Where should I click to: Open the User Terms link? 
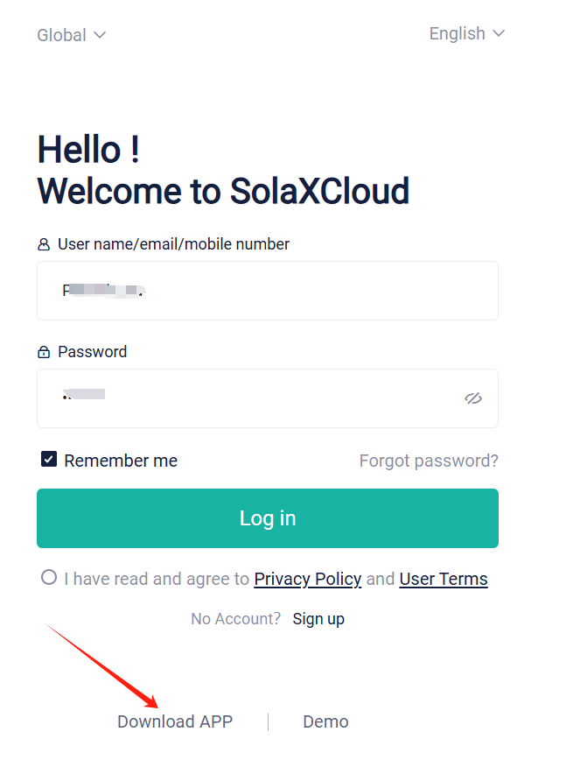(x=444, y=579)
